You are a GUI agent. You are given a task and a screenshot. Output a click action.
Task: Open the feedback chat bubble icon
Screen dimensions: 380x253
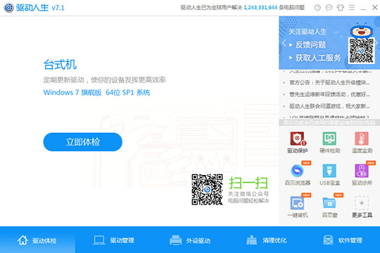[329, 8]
